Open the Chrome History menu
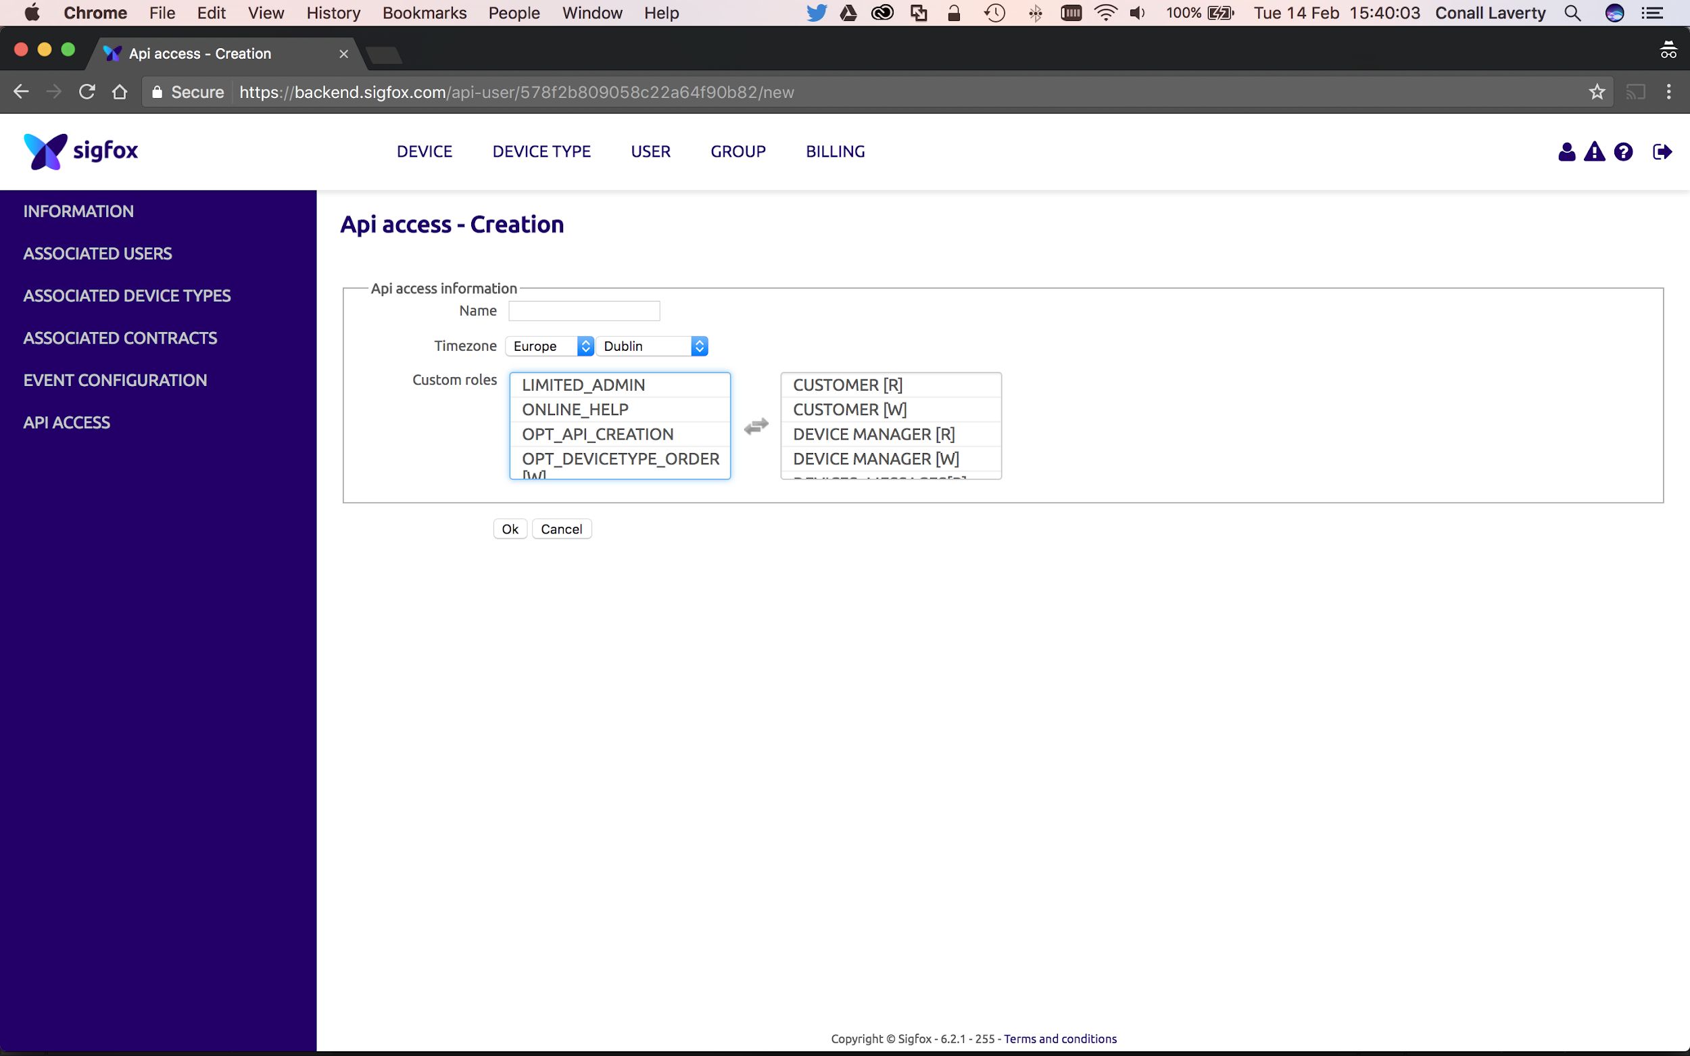The image size is (1690, 1056). pyautogui.click(x=333, y=13)
